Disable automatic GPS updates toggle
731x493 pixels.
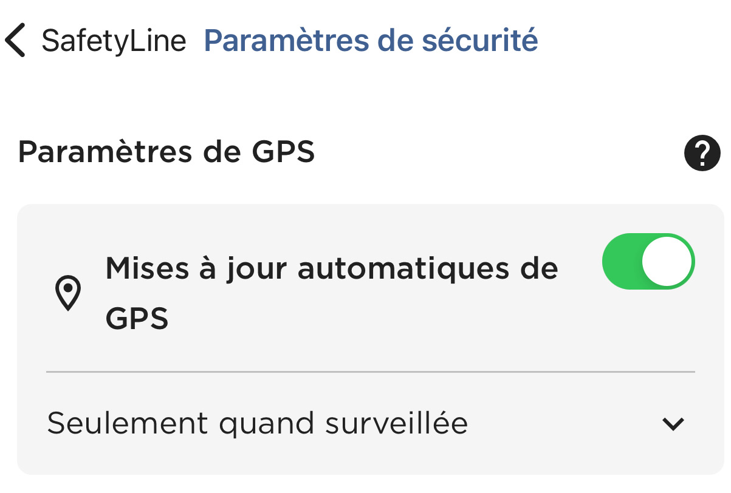tap(648, 262)
